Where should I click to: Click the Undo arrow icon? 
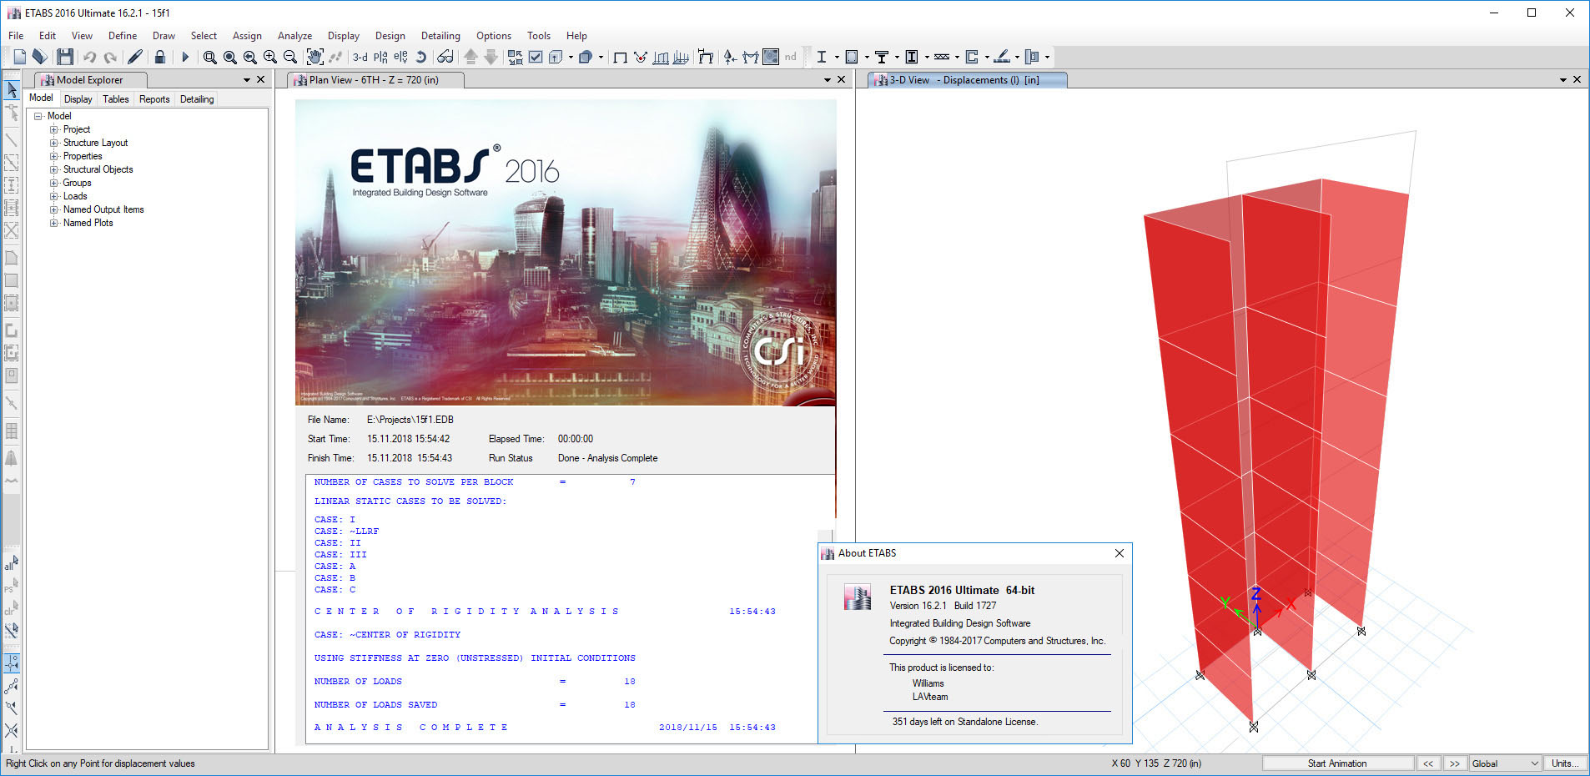pyautogui.click(x=90, y=57)
